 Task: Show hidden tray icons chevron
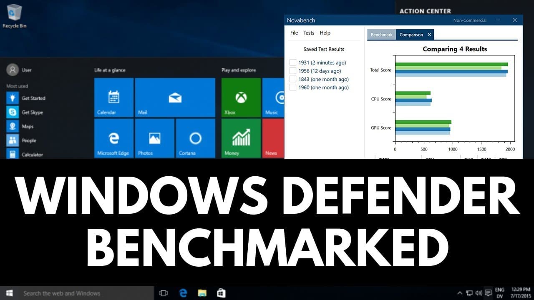[x=460, y=293]
